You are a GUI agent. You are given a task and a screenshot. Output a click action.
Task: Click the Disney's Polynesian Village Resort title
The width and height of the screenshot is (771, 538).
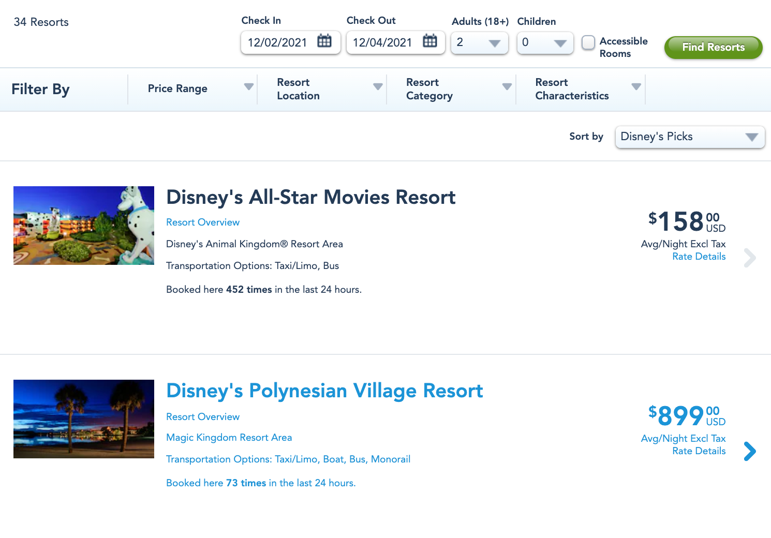point(324,391)
